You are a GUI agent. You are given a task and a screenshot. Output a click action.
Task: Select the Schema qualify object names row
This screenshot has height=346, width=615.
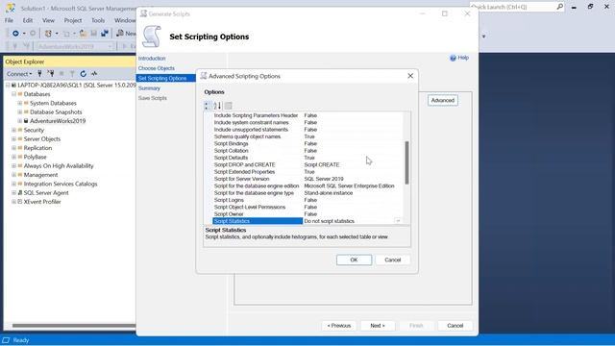(x=307, y=136)
